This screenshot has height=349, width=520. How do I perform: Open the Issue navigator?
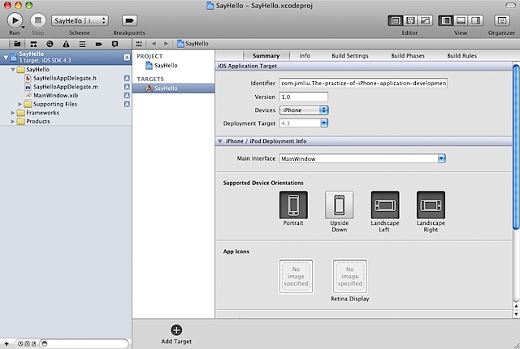(x=65, y=43)
